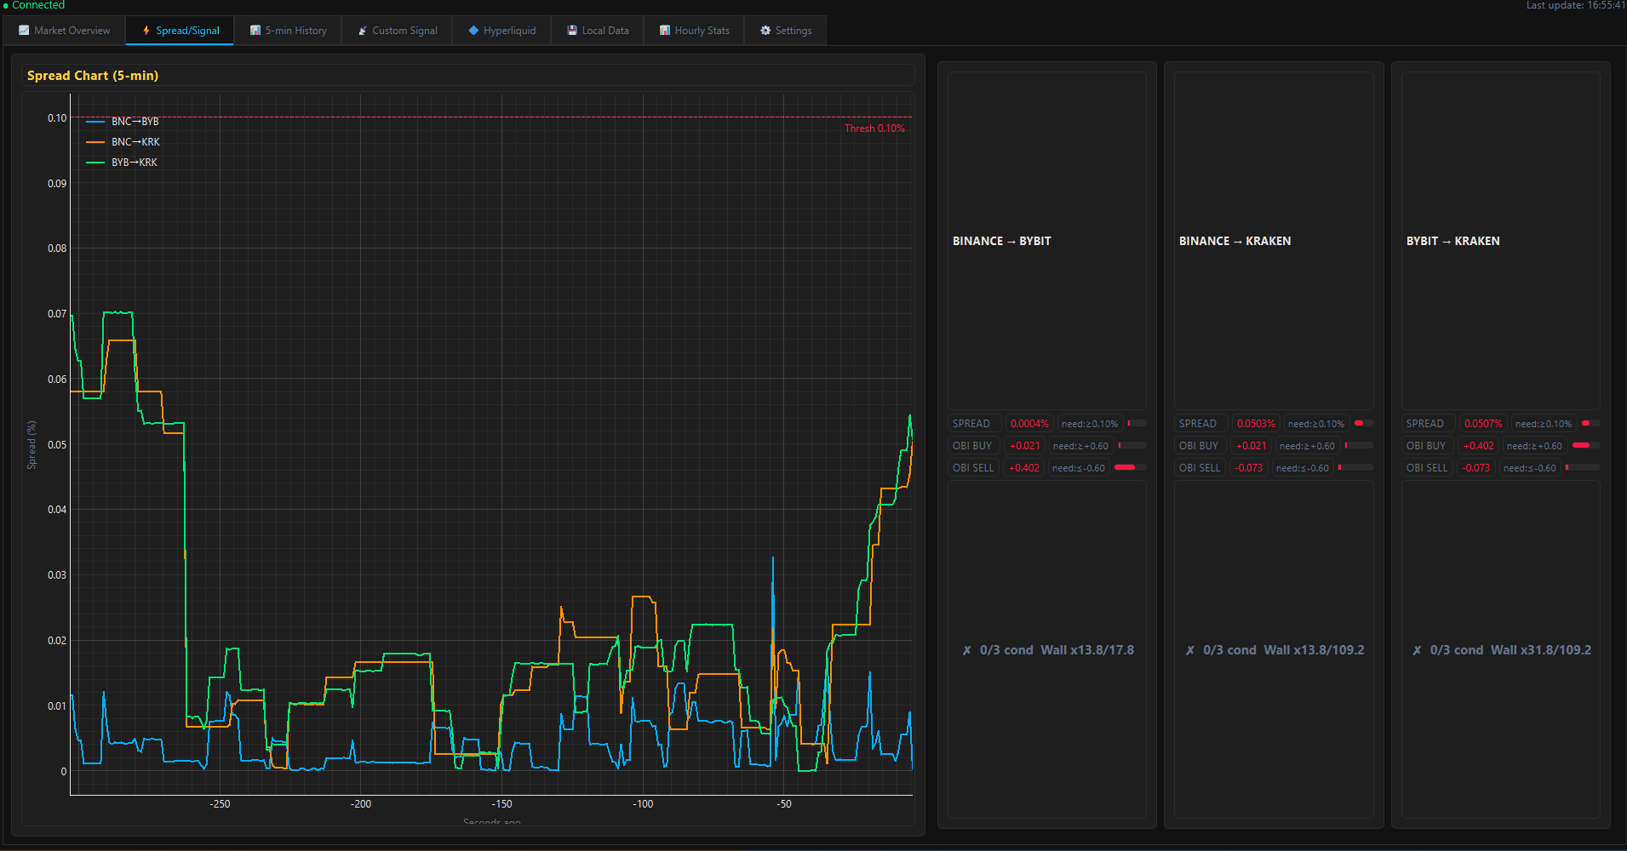Click the 5-min History bar chart icon

(255, 31)
